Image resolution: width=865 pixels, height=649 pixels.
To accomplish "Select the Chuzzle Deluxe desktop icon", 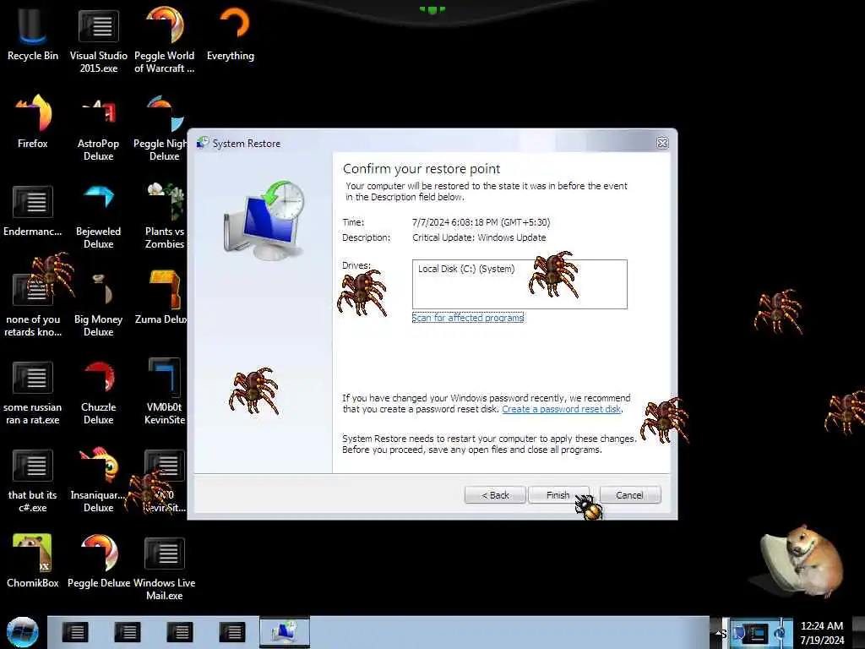I will pos(98,392).
